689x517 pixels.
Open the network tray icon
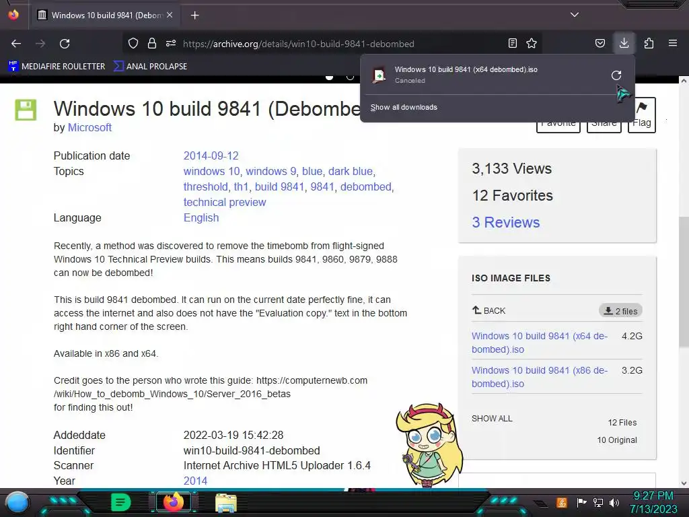coord(597,502)
